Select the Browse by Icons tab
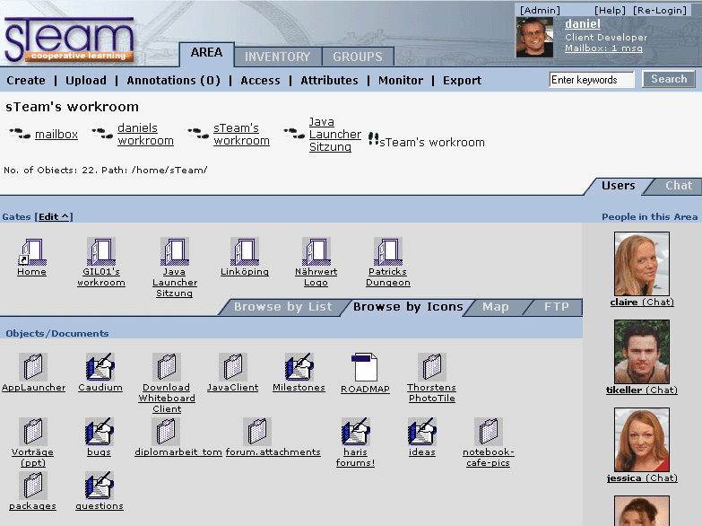702x526 pixels. tap(408, 307)
